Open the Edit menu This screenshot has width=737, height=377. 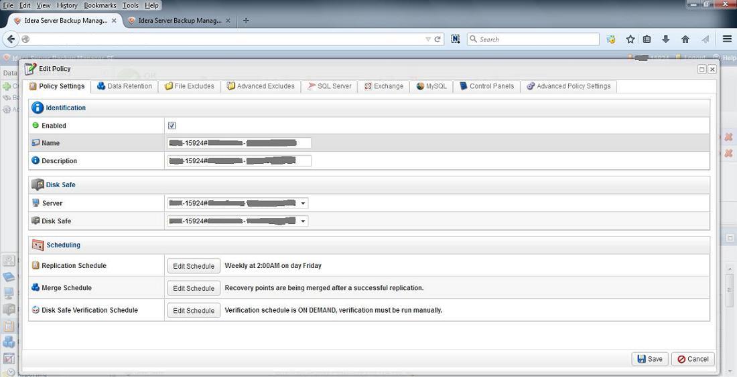(25, 5)
